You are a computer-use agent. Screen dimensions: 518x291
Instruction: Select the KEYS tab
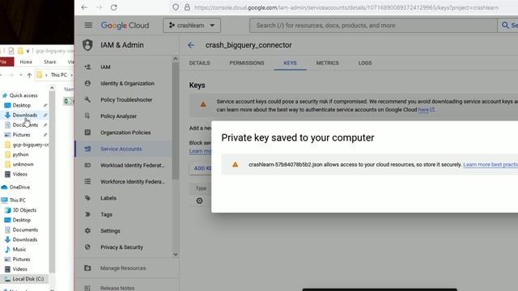(290, 63)
